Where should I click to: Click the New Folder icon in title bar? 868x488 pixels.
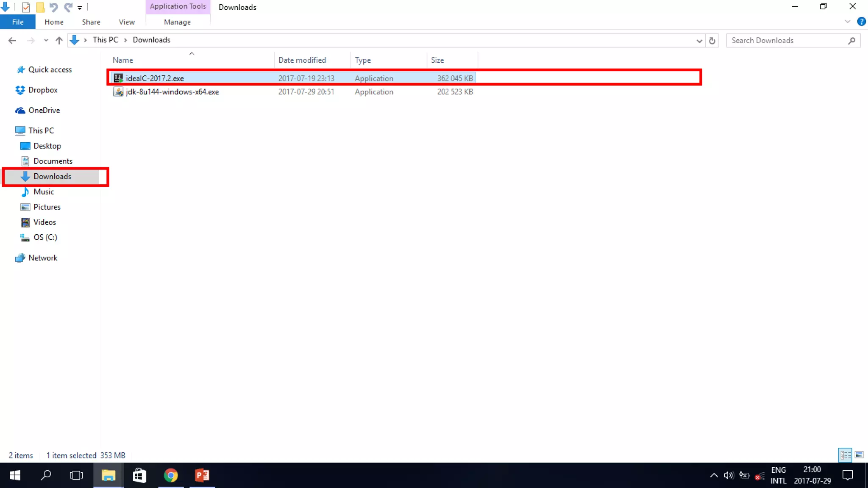click(40, 7)
